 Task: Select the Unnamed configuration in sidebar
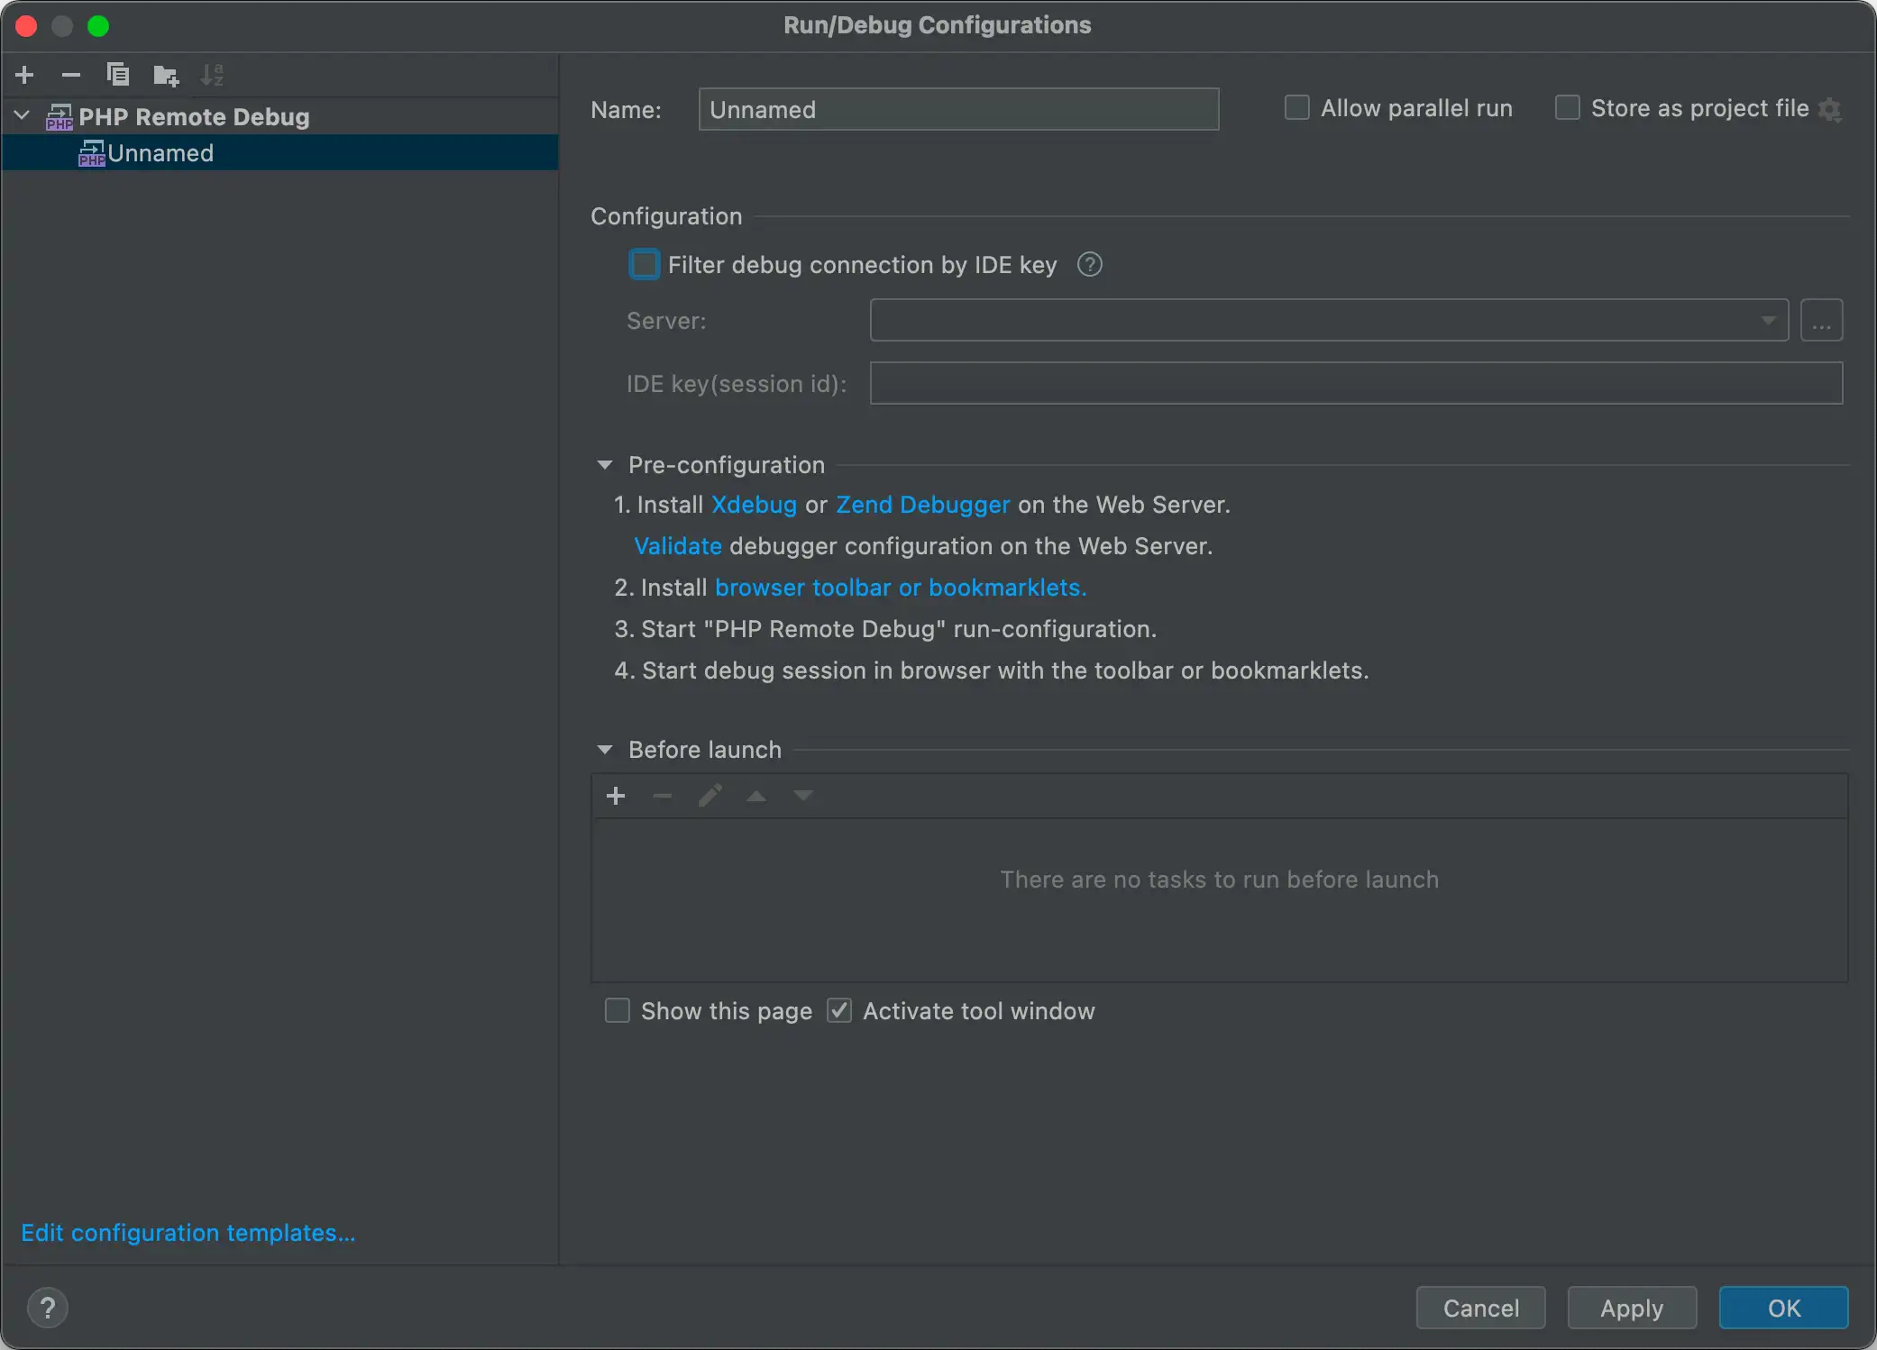[162, 152]
